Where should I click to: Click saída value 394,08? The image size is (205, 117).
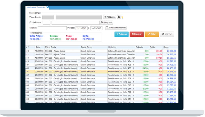click(x=159, y=51)
